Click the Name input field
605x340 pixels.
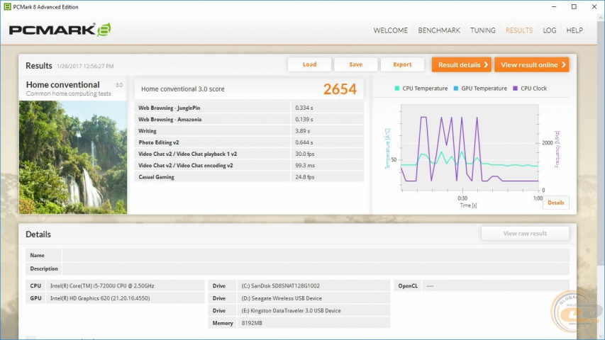coord(316,255)
